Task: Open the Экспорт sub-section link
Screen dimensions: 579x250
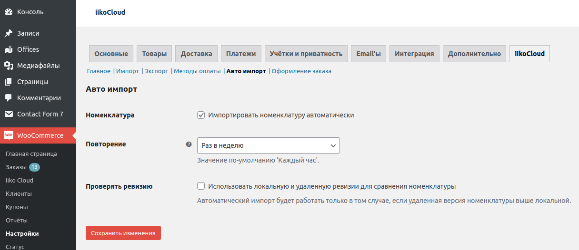Action: point(156,71)
